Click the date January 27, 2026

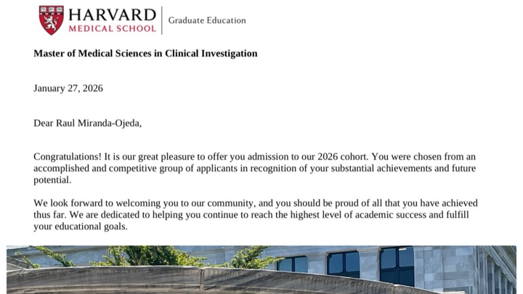68,89
